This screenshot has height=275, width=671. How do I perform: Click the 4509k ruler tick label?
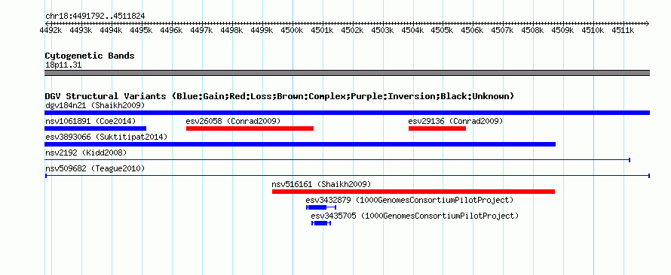point(563,30)
